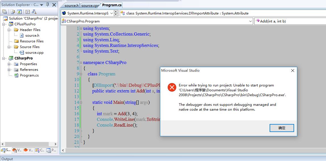Collapse the Source Files folder

9,47
